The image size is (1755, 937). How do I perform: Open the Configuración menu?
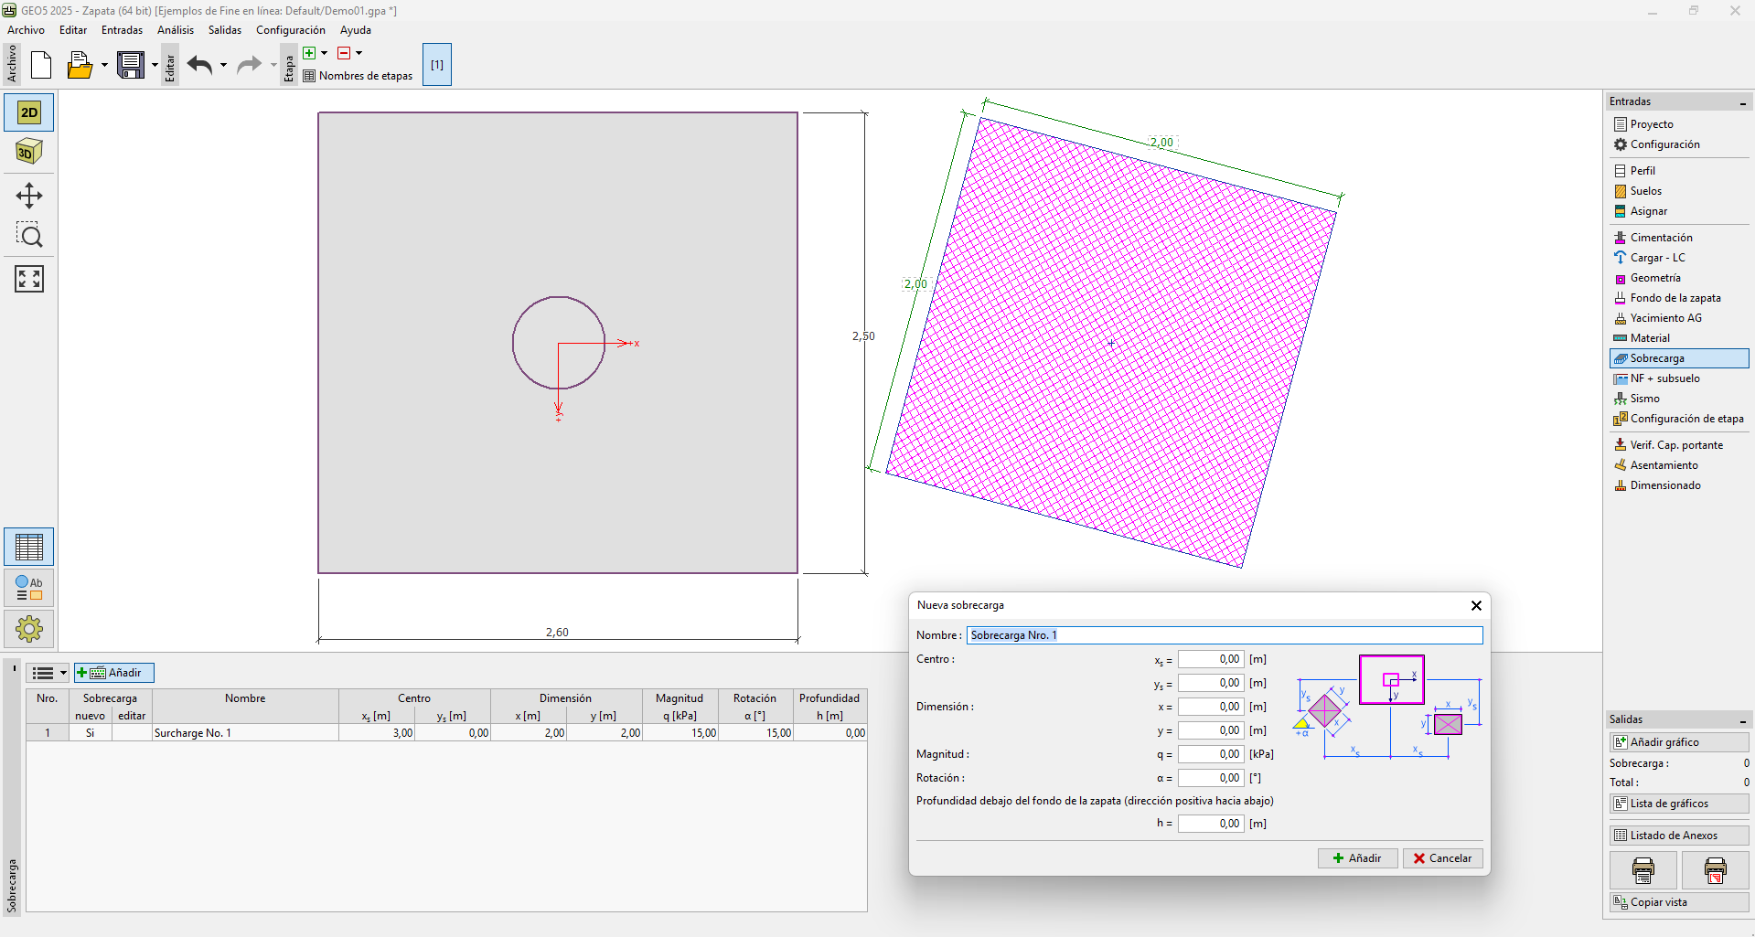coord(290,30)
